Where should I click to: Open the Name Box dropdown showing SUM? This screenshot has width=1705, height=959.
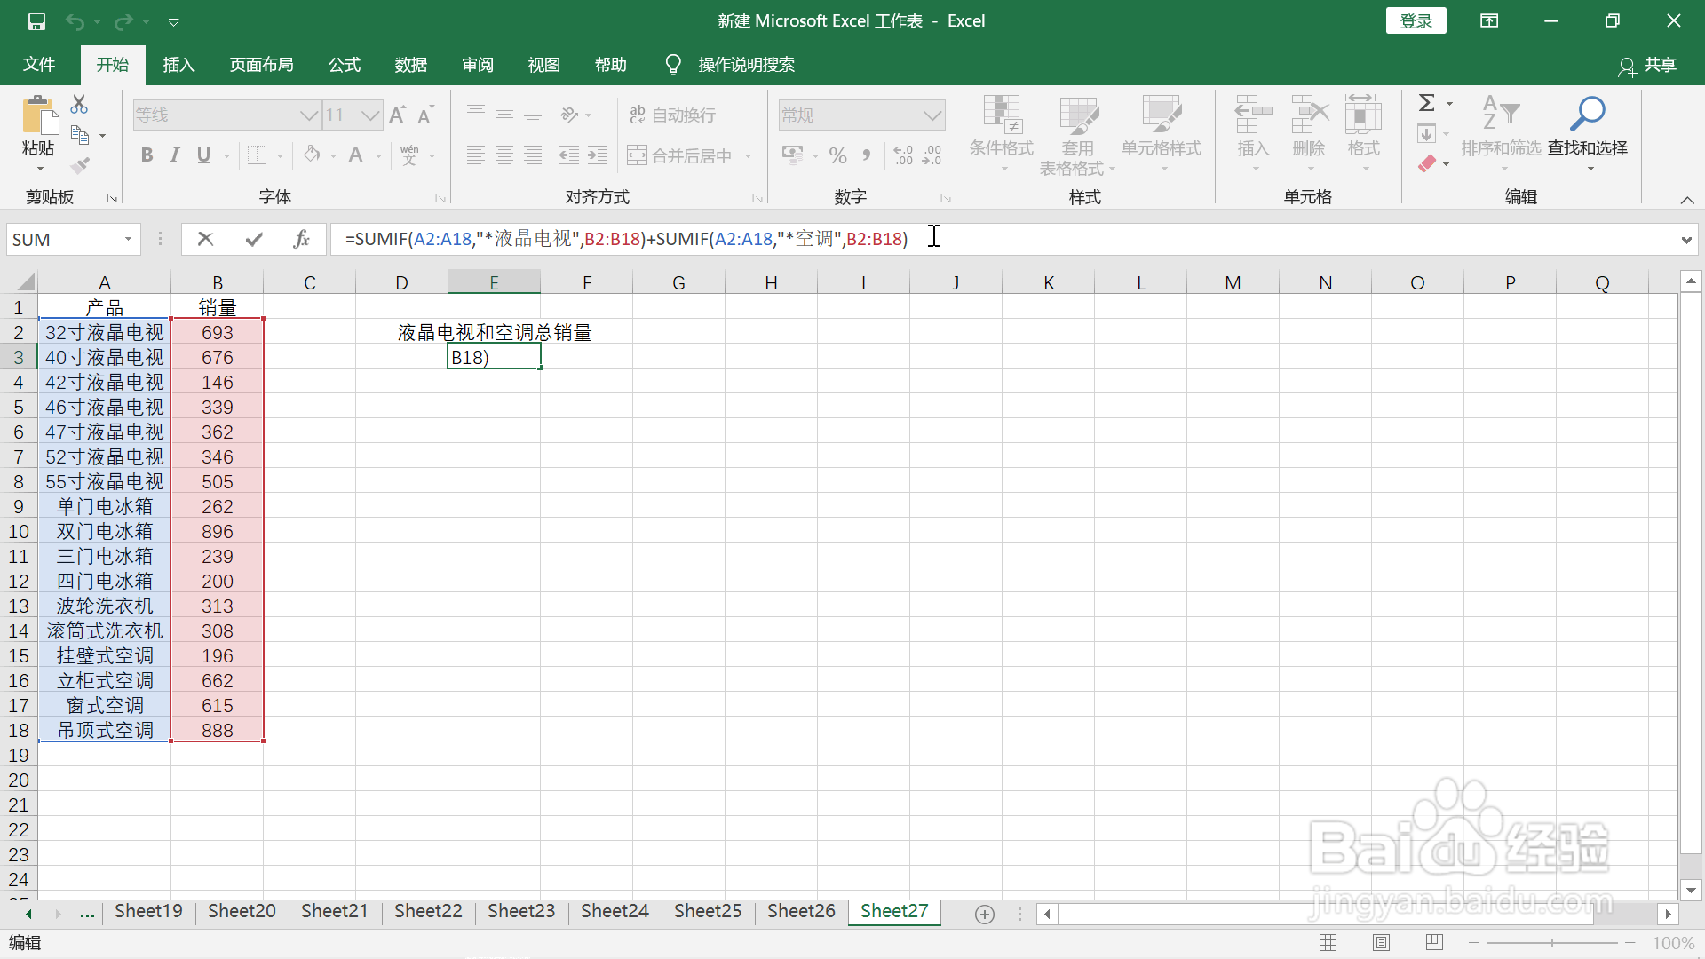[126, 239]
